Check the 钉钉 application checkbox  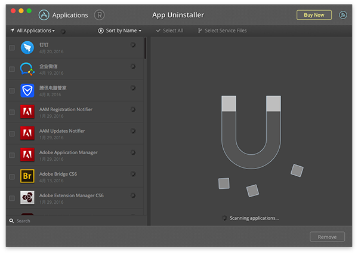[12, 48]
